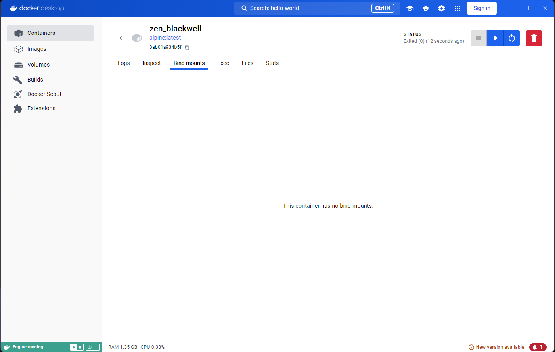The image size is (555, 352).
Task: Click New version available link
Action: [x=496, y=347]
